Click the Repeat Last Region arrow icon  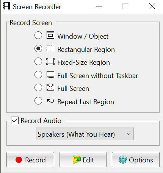point(50,101)
